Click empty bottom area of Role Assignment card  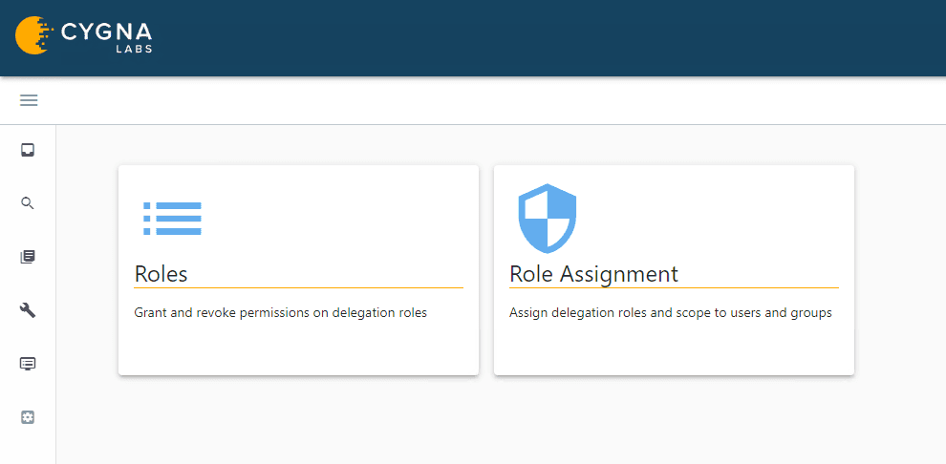click(x=674, y=349)
